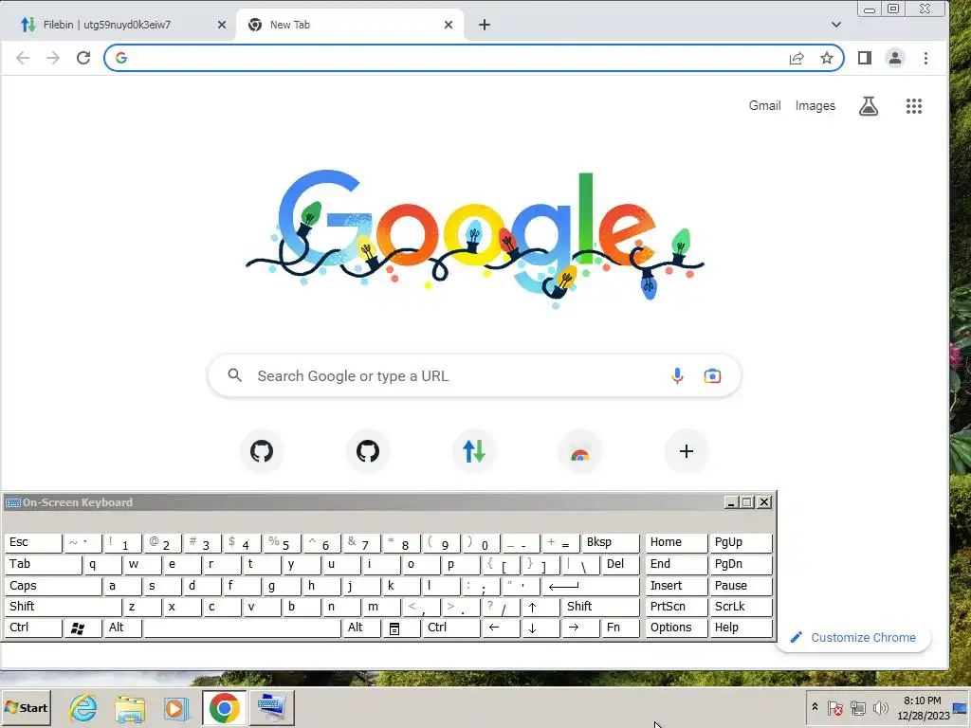Screen dimensions: 971x728
Task: Open Search Labs flask icon
Action: pyautogui.click(x=869, y=106)
